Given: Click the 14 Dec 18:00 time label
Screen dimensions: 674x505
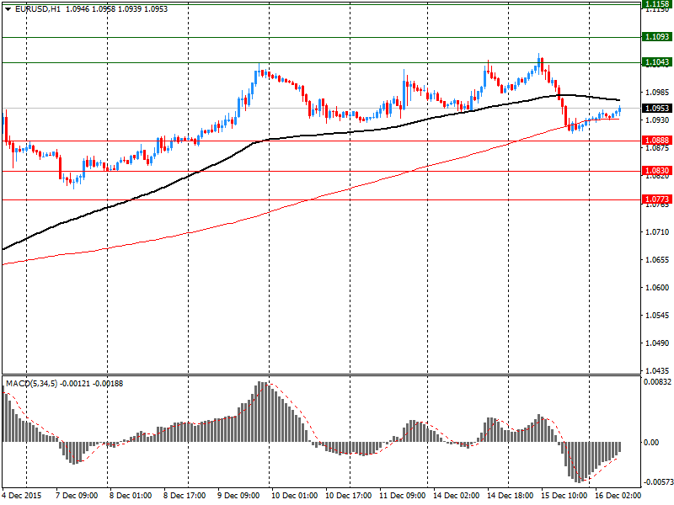Looking at the screenshot, I should (x=511, y=496).
